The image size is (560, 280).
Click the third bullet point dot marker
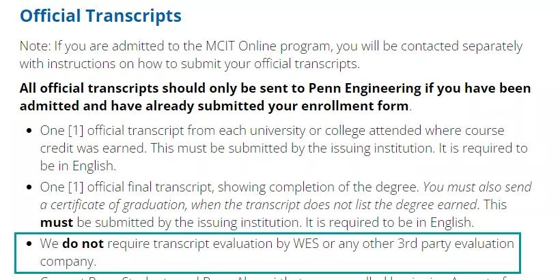coord(29,245)
